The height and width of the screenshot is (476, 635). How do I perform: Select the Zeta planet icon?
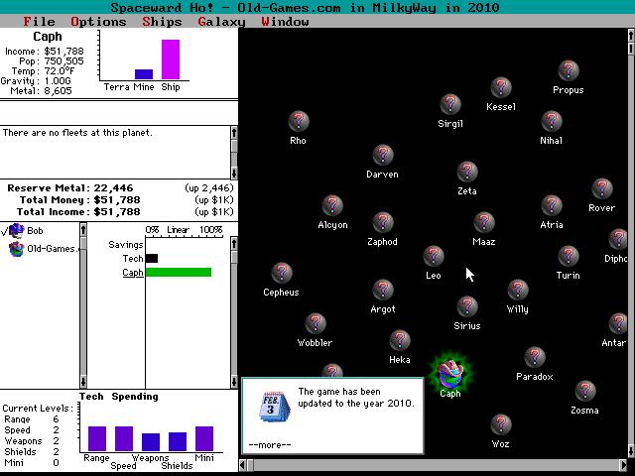(467, 172)
